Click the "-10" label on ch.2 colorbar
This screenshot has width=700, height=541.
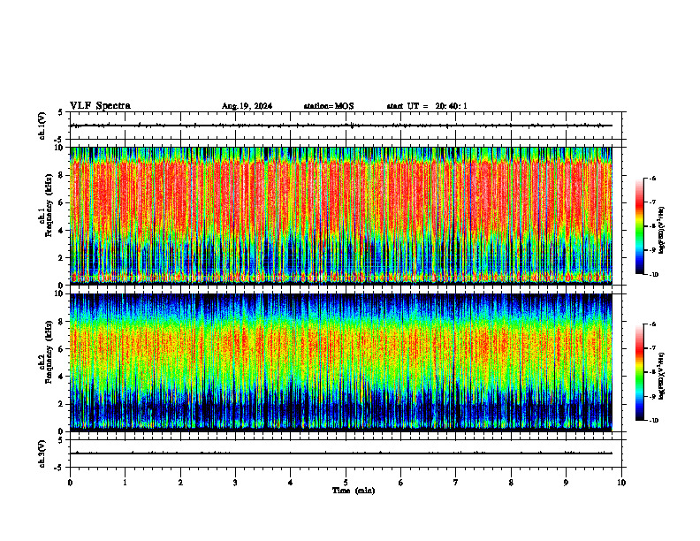pyautogui.click(x=653, y=421)
